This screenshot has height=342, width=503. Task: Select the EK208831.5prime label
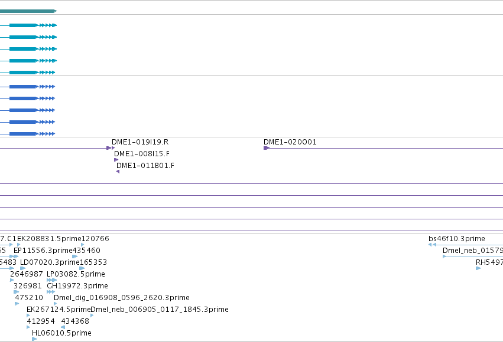50,239
